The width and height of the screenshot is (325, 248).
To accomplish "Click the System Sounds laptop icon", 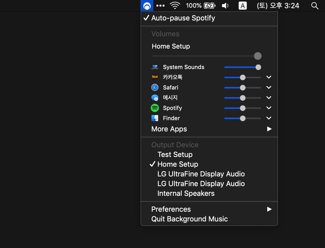I will pos(155,67).
